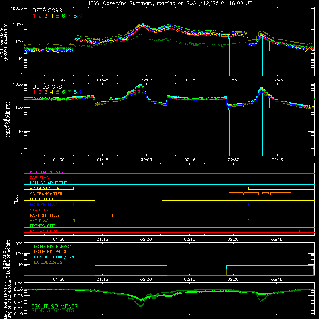The width and height of the screenshot is (319, 319).
Task: Select yellow detector 4 in rear segments legend
Action: [x=52, y=92]
